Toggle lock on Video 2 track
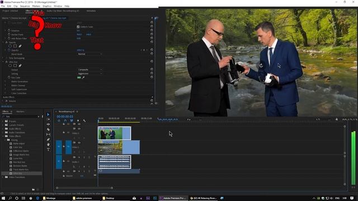Viewport: 358px width, 201px height. click(64, 132)
